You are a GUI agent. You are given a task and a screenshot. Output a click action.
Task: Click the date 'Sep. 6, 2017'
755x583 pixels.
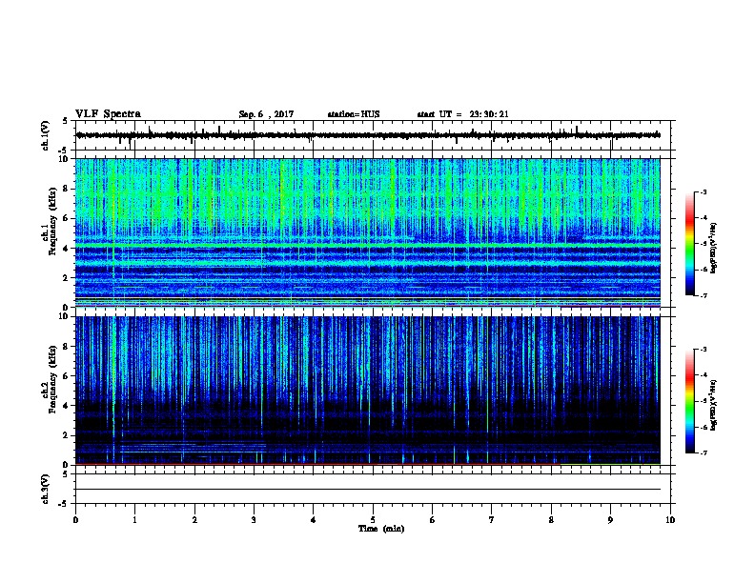[266, 114]
